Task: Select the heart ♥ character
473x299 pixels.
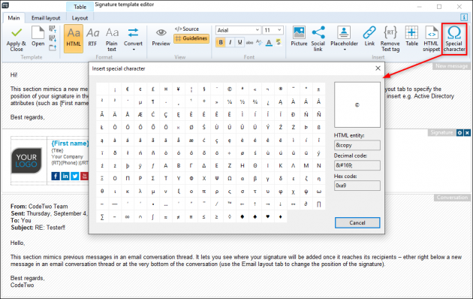Action: 268,217
